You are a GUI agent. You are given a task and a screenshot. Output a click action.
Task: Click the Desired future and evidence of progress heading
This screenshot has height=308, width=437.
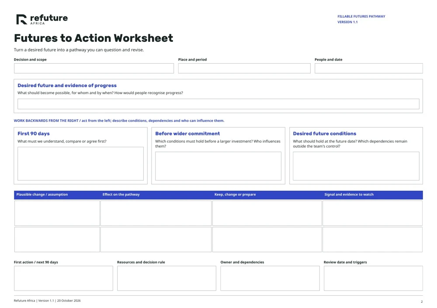coord(67,85)
